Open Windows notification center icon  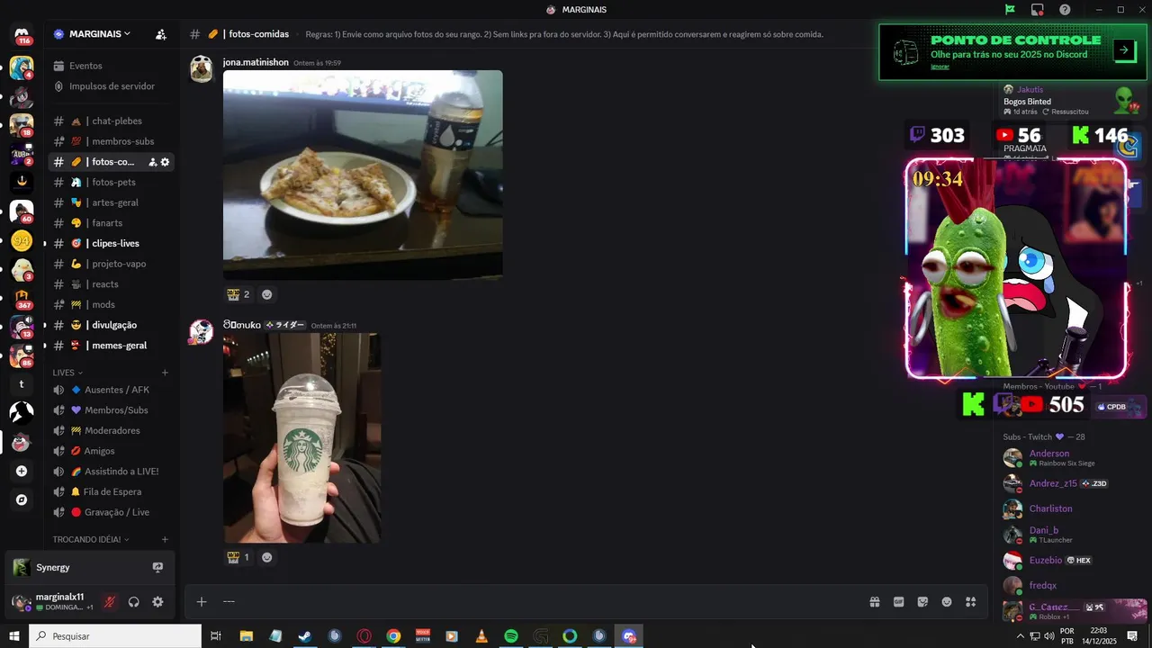click(x=1132, y=636)
